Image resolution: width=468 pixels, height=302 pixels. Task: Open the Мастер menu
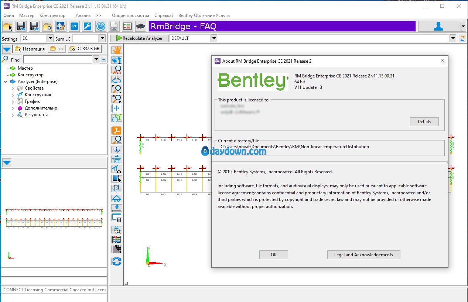tap(27, 15)
